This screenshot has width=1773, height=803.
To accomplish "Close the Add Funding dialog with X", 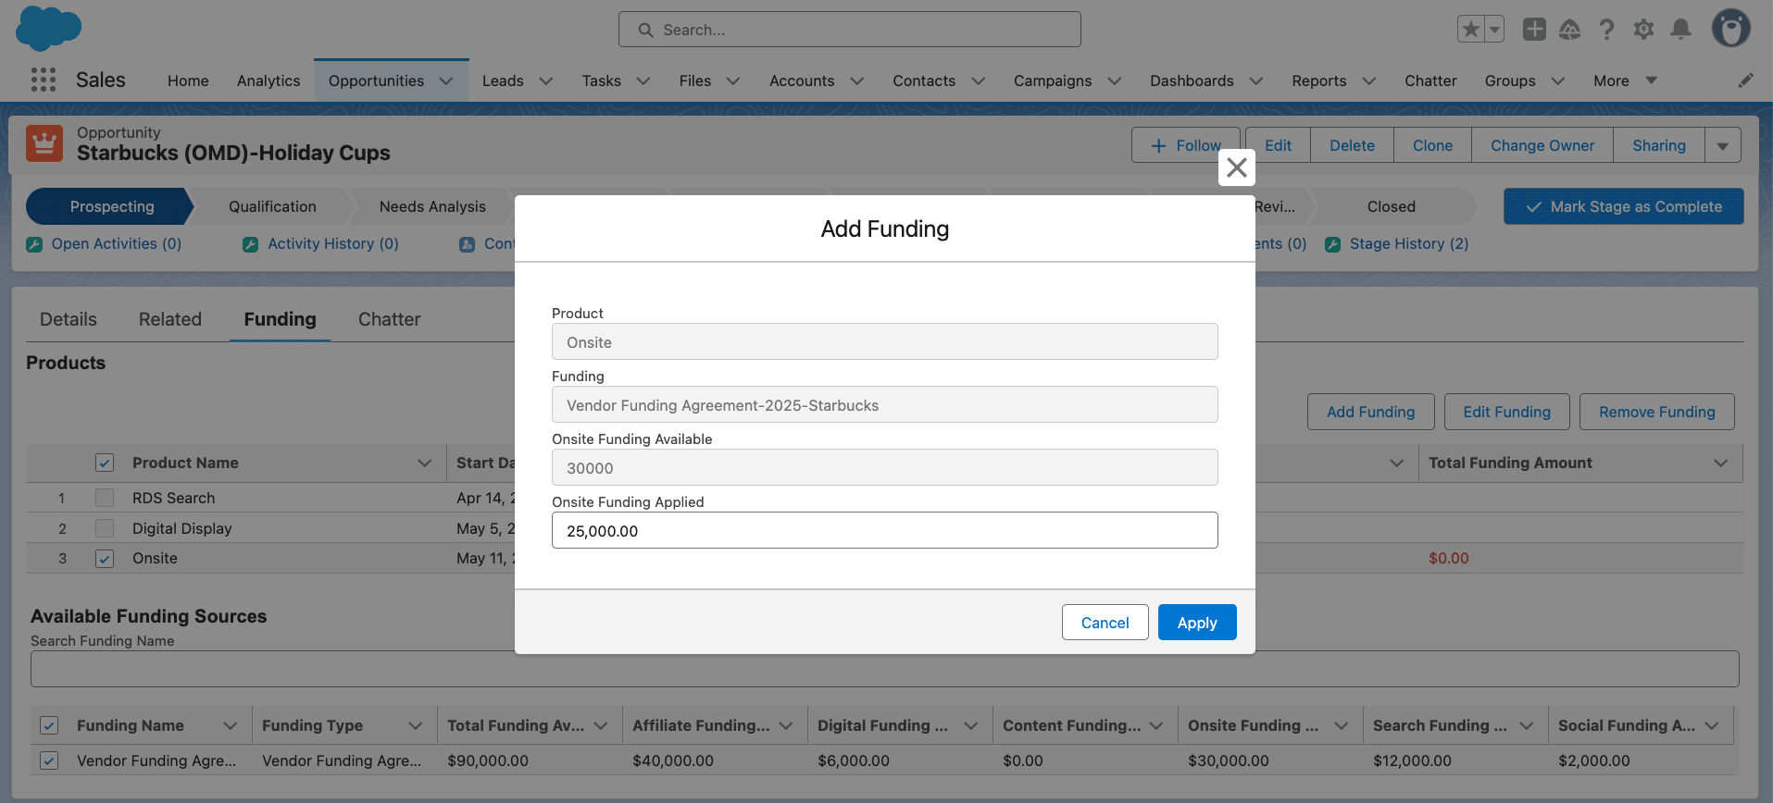I will pyautogui.click(x=1236, y=167).
